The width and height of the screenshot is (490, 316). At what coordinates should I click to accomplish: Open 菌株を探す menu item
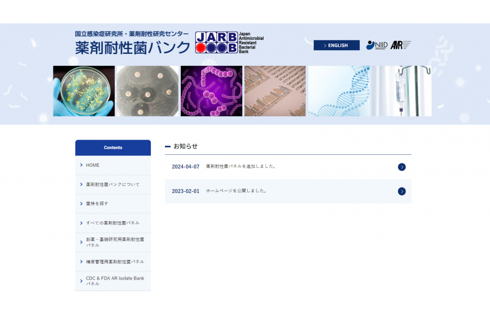pos(113,204)
